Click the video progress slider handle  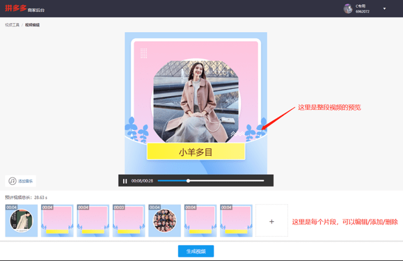(x=188, y=181)
